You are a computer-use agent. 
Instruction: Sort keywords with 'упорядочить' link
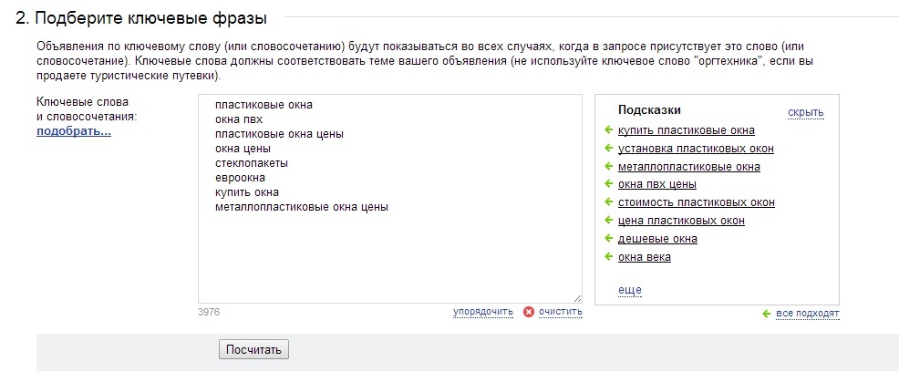pos(482,312)
